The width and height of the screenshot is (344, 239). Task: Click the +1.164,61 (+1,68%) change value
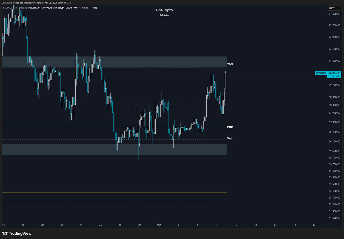(x=88, y=8)
